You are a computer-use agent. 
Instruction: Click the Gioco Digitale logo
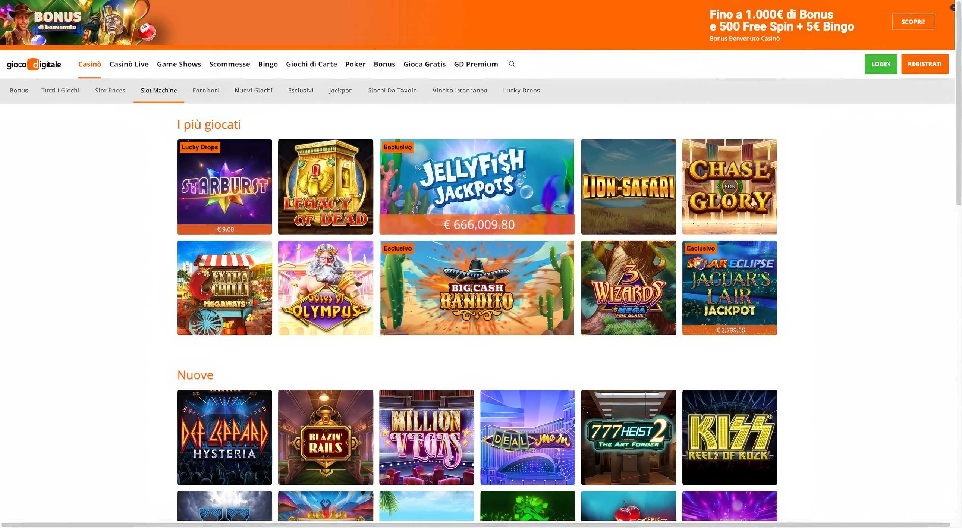pyautogui.click(x=34, y=64)
